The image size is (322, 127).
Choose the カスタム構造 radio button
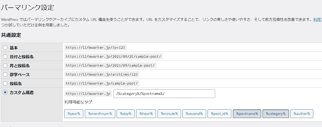(5, 92)
